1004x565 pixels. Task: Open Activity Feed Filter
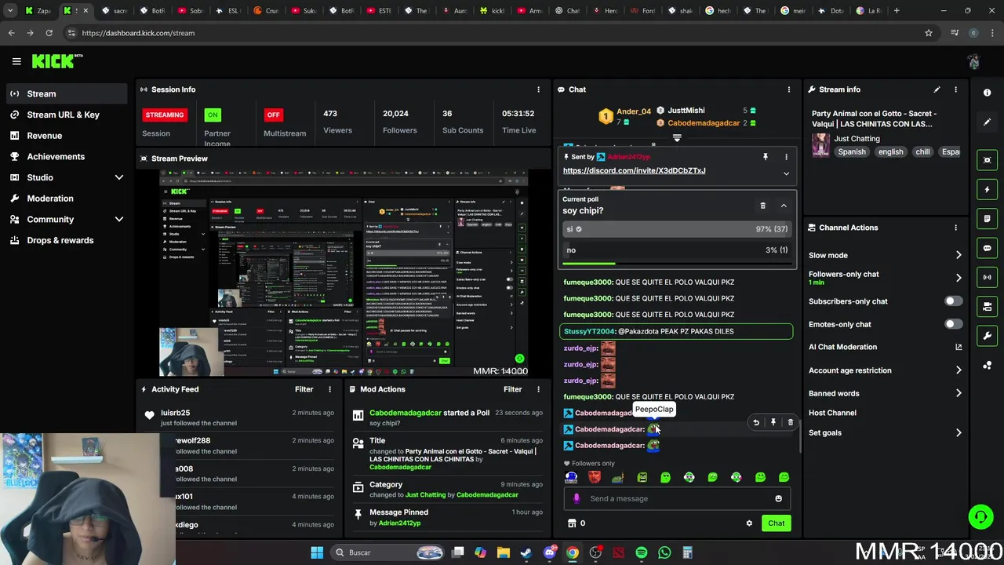304,389
